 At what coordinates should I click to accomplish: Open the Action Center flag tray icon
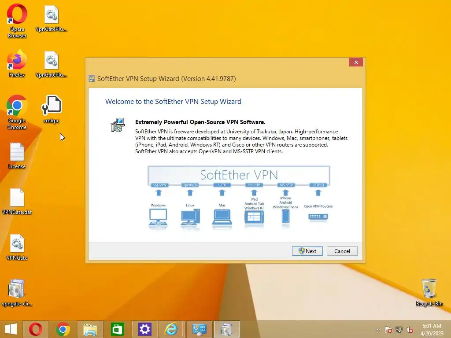[388, 330]
